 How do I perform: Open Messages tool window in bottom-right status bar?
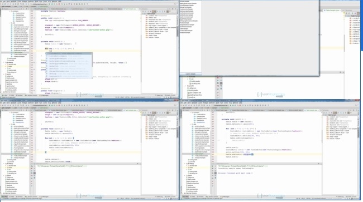point(226,196)
